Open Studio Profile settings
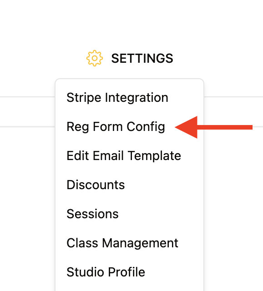 click(x=106, y=272)
